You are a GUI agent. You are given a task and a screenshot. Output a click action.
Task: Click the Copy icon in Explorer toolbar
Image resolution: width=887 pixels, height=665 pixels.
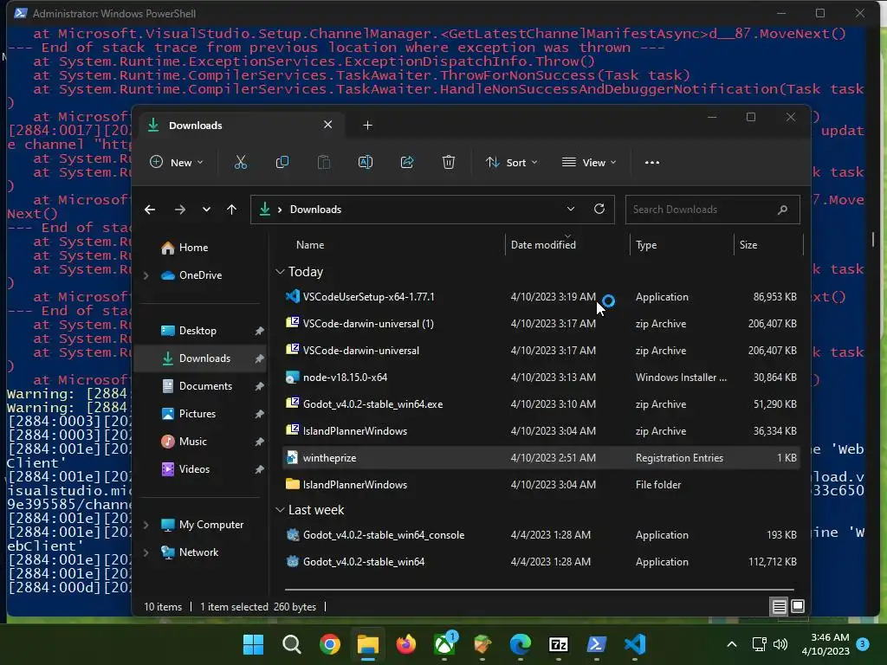282,163
